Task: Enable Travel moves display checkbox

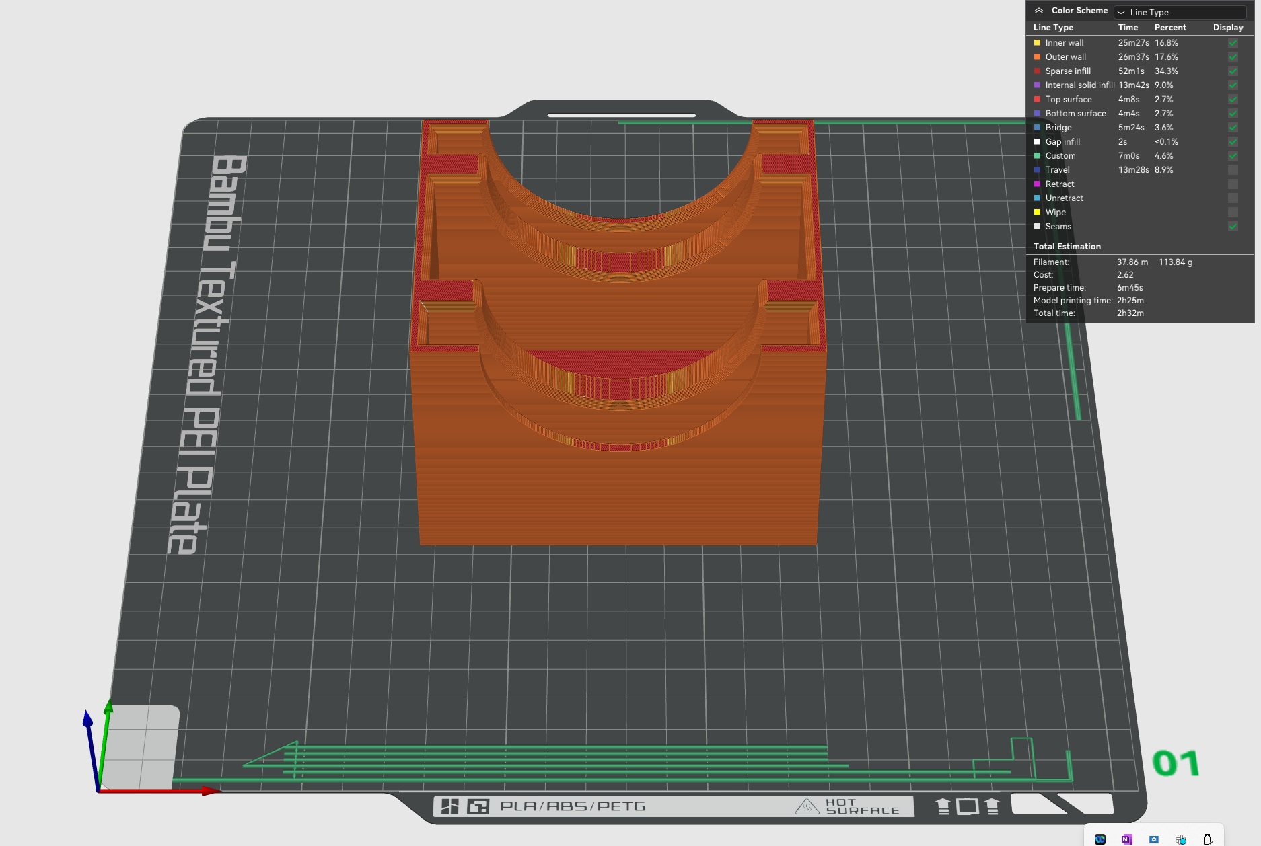Action: pos(1233,170)
